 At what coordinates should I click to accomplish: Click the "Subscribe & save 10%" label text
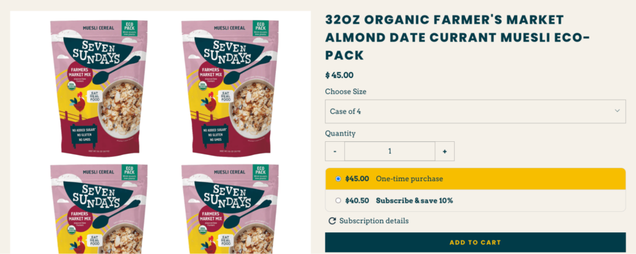click(414, 201)
